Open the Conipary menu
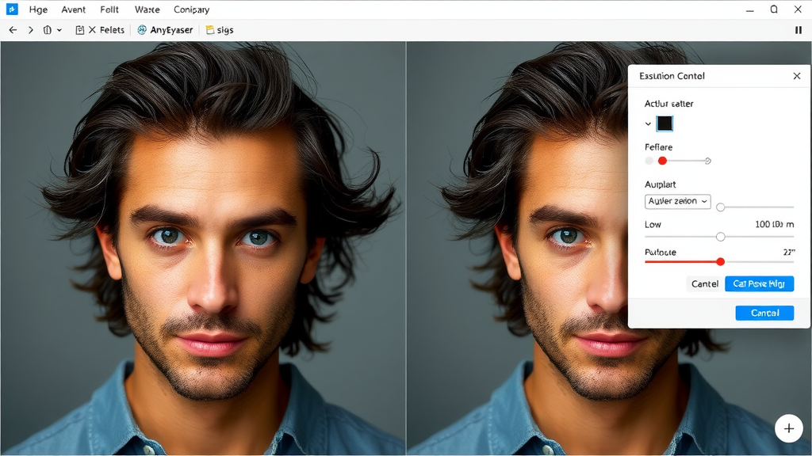Viewport: 812px width, 456px height. pyautogui.click(x=190, y=9)
